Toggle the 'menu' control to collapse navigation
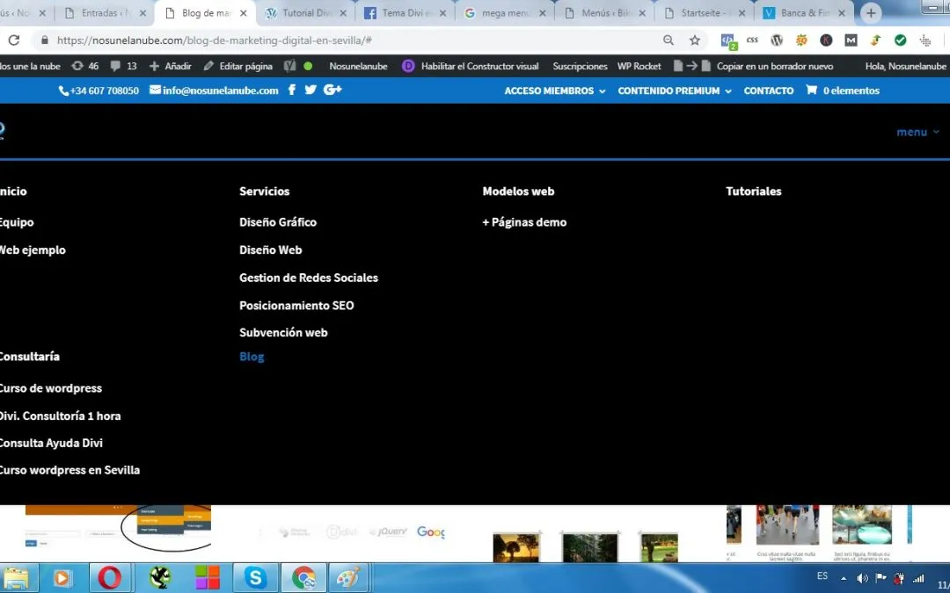Screen dimensions: 950x593 917,131
